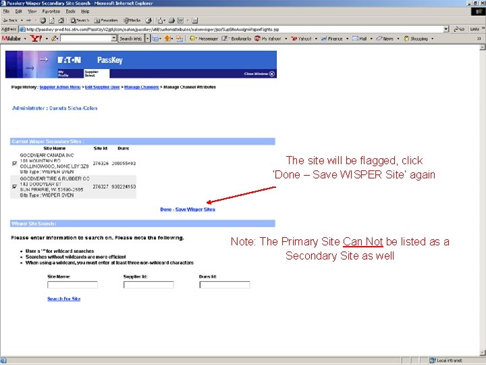Click the Yahoo popup blocker window icon
486x365 pixels.
coord(156,39)
